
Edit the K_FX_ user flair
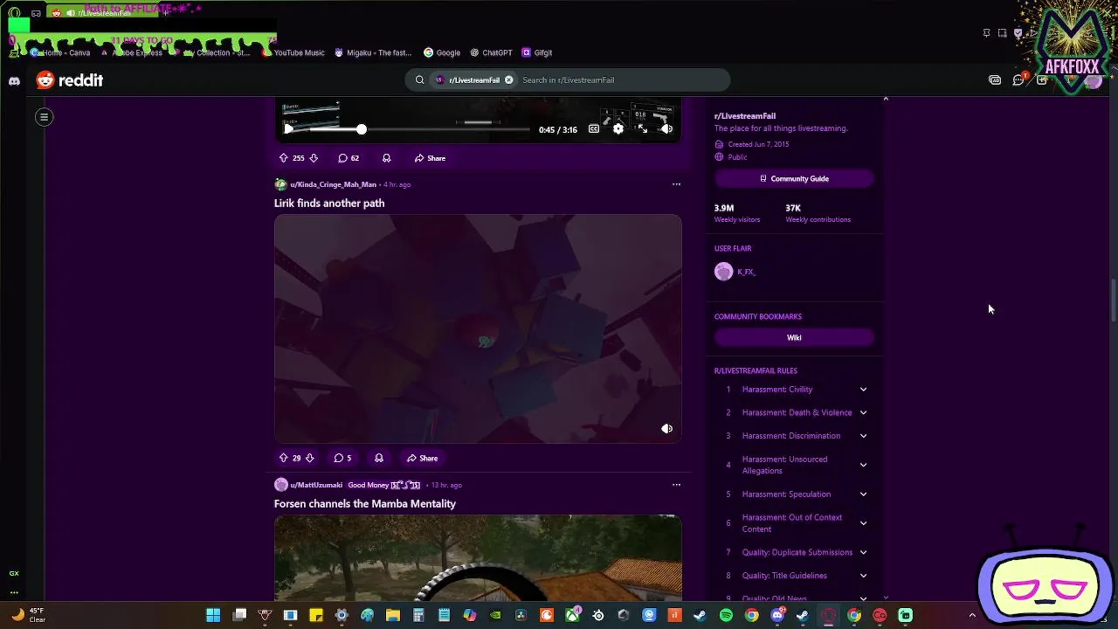pyautogui.click(x=735, y=272)
